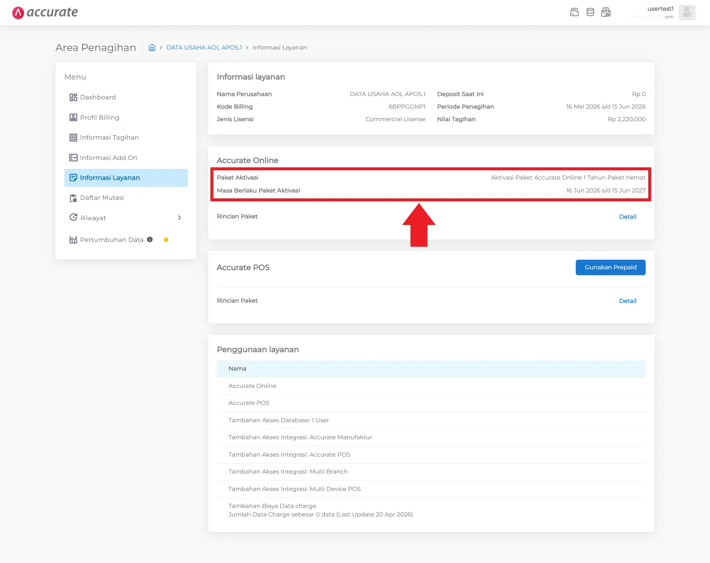Follow the DATA USAHA AOL APOS.1 breadcrumb link

204,47
